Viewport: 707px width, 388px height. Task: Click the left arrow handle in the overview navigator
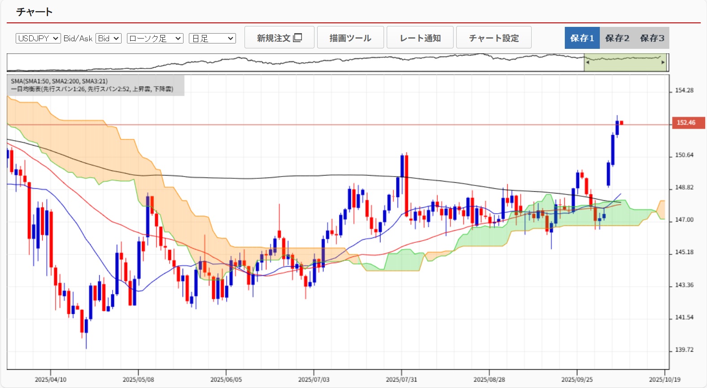pos(587,63)
